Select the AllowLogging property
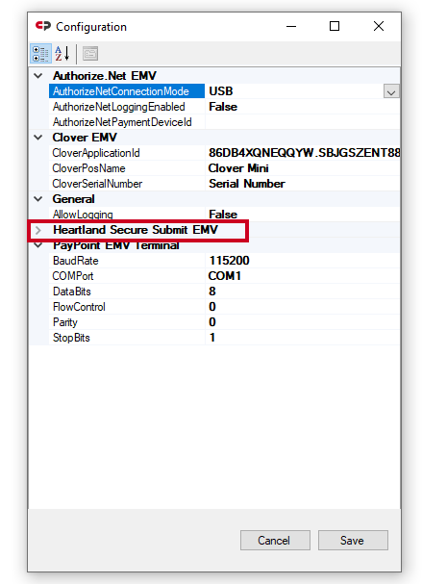The width and height of the screenshot is (422, 584). (x=127, y=215)
